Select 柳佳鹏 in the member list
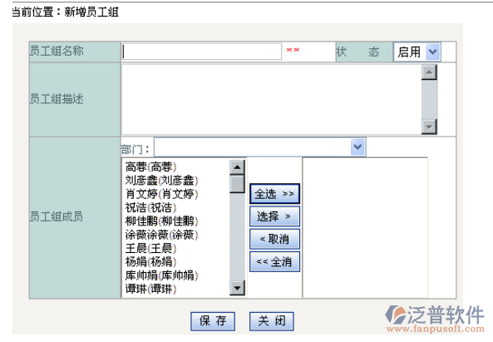The width and height of the screenshot is (493, 342). tap(161, 221)
